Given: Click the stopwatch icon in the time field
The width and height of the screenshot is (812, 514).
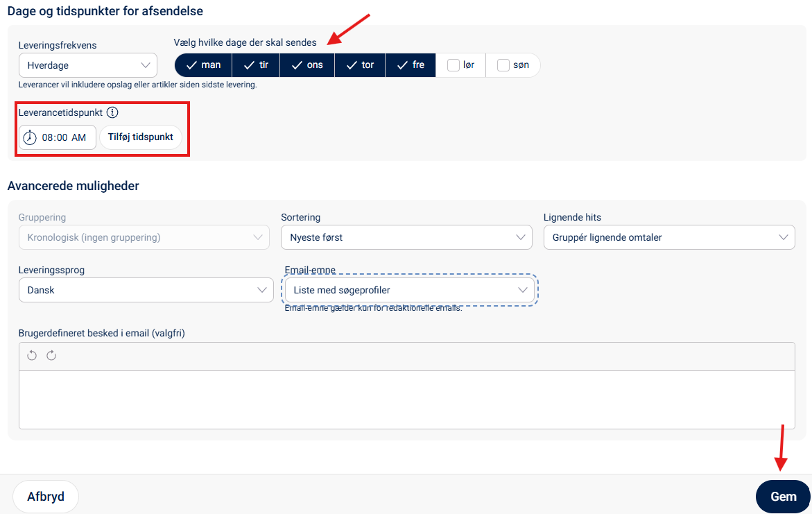Looking at the screenshot, I should pos(30,137).
